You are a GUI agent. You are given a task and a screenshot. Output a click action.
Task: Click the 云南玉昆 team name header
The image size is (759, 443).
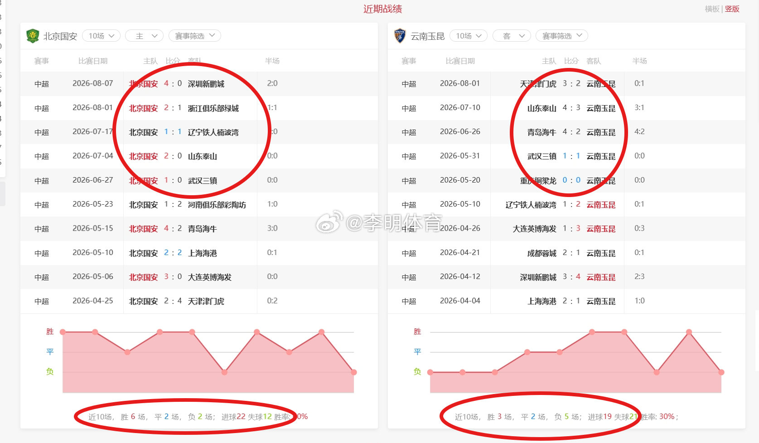coord(428,36)
